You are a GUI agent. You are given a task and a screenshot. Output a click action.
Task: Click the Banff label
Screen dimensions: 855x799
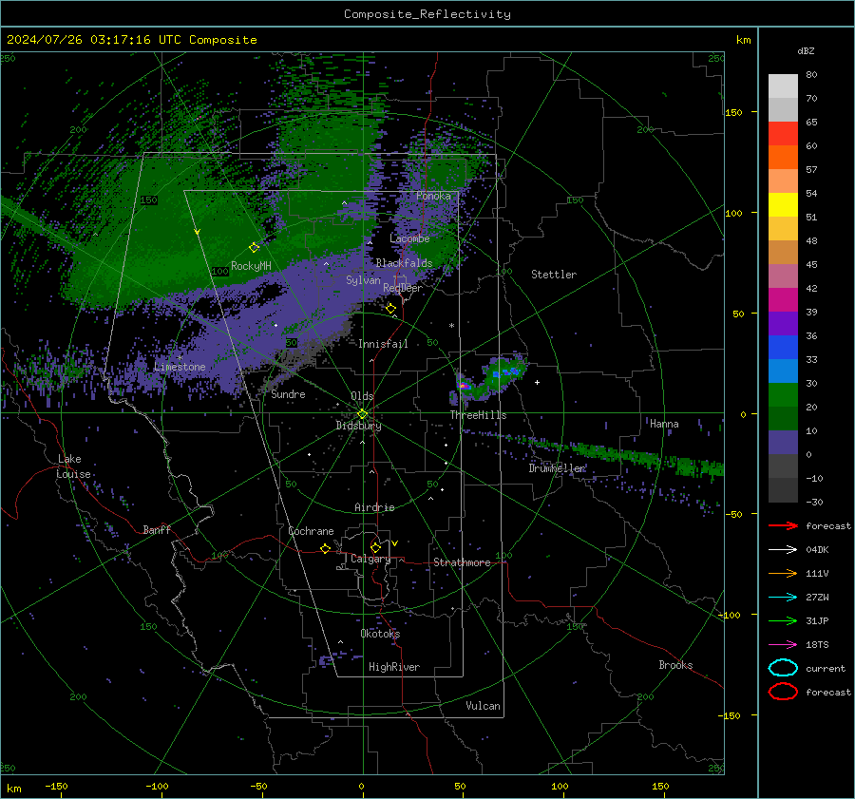coord(157,529)
